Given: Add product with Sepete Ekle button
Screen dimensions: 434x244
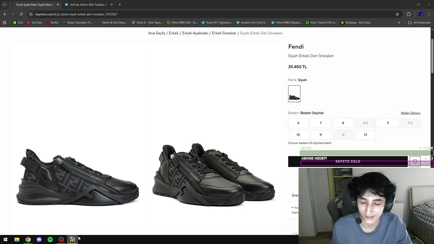Looking at the screenshot, I should pyautogui.click(x=348, y=162).
